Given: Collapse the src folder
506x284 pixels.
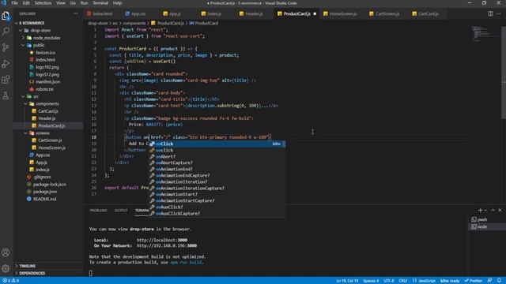Looking at the screenshot, I should [23, 96].
